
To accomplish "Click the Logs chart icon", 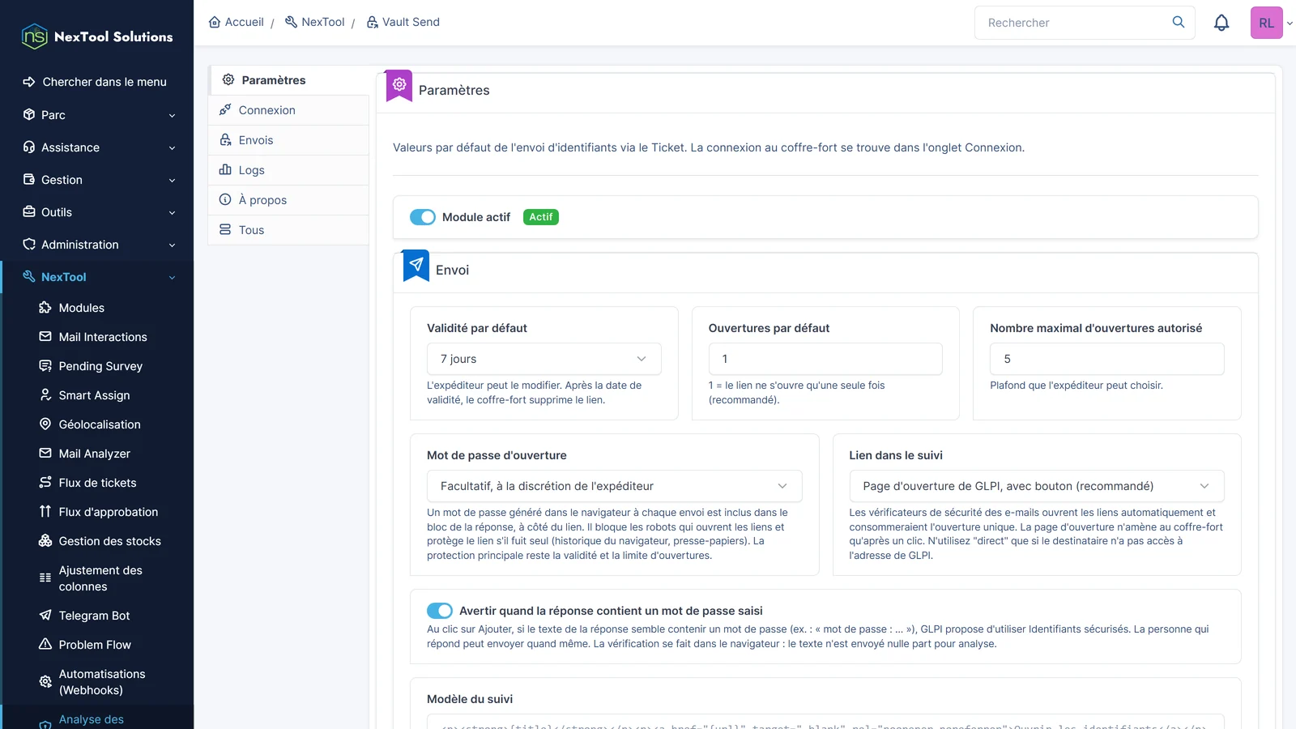I will [x=225, y=170].
